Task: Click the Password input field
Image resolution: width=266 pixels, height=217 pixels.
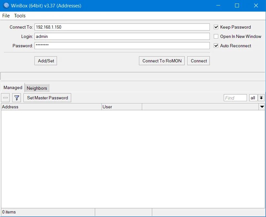Action: point(122,46)
